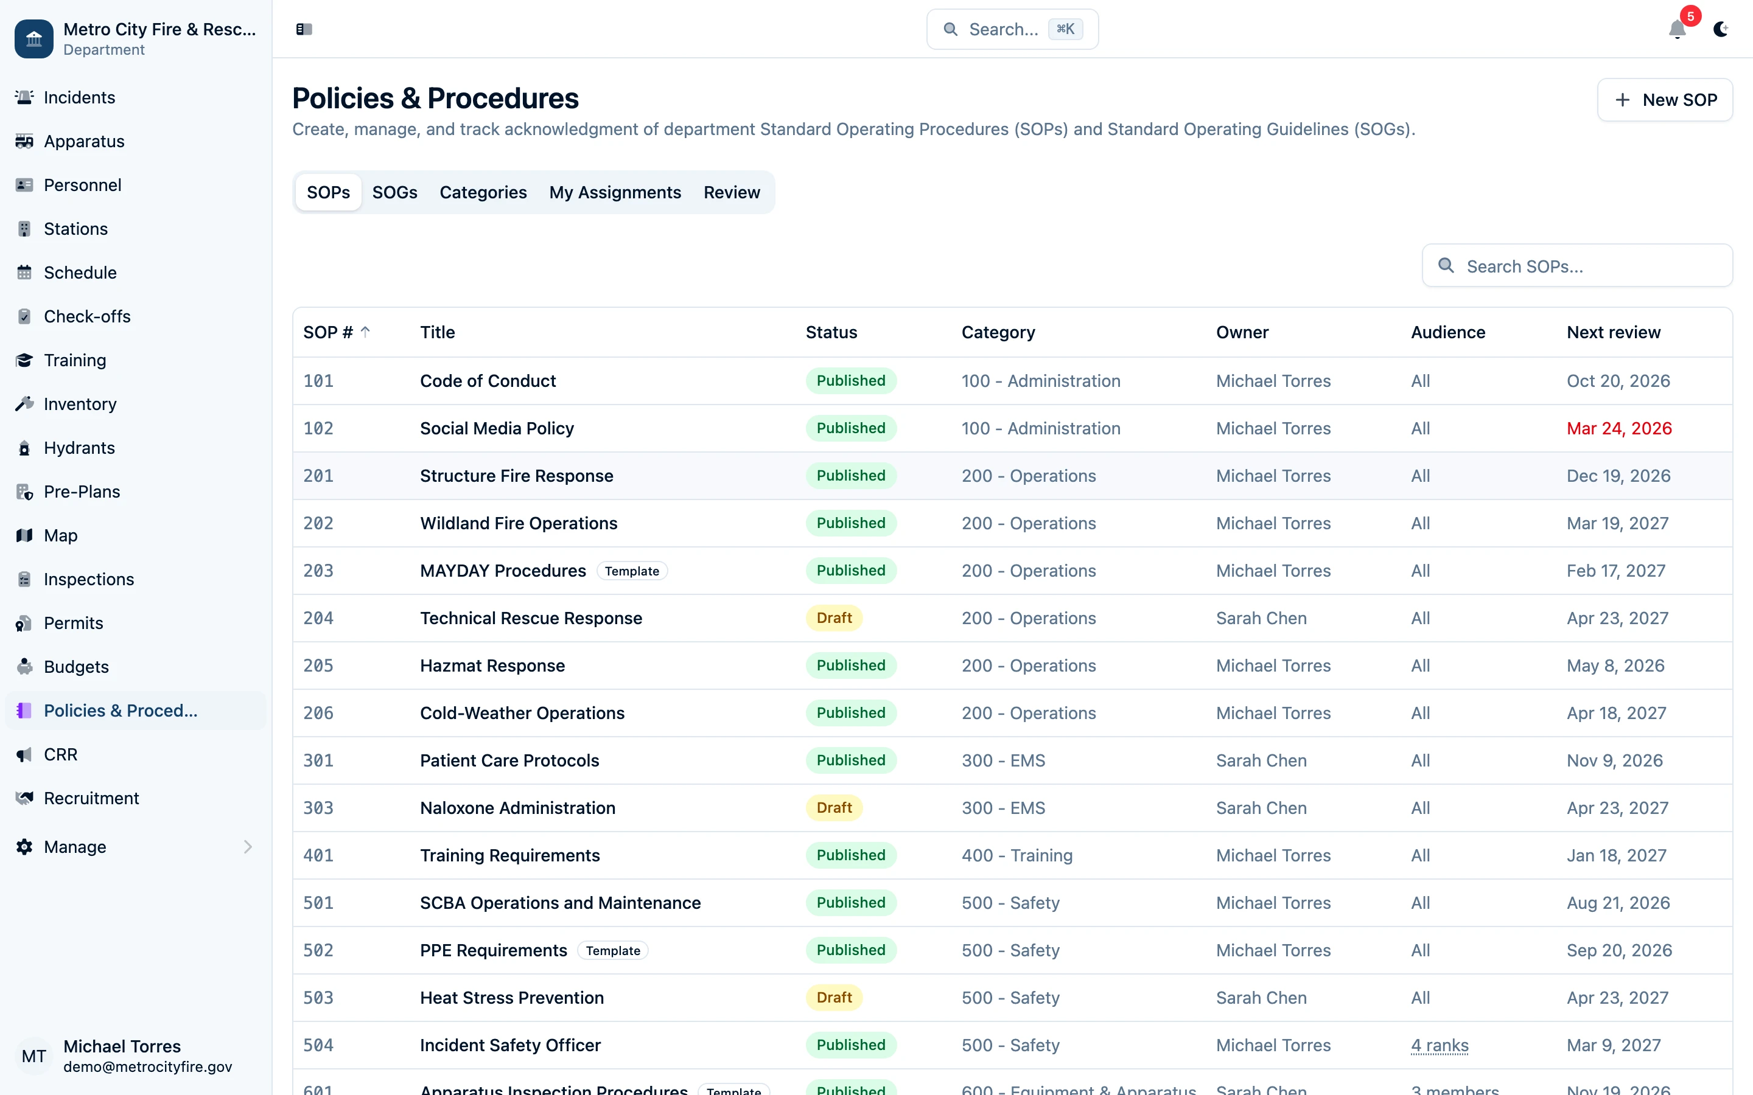Toggle sort direction on SOP # column
Screen dimensions: 1753x1095
coord(335,332)
